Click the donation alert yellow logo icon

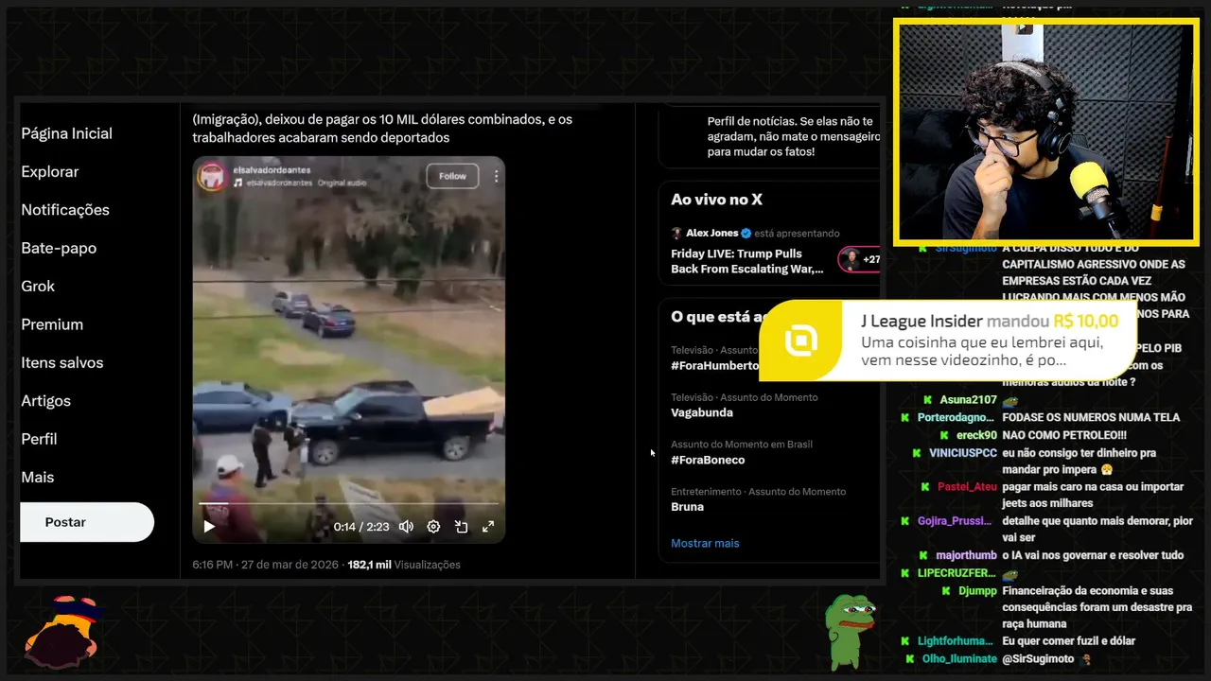pos(801,340)
